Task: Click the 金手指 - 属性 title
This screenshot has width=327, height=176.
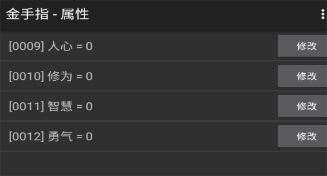Action: coord(47,15)
